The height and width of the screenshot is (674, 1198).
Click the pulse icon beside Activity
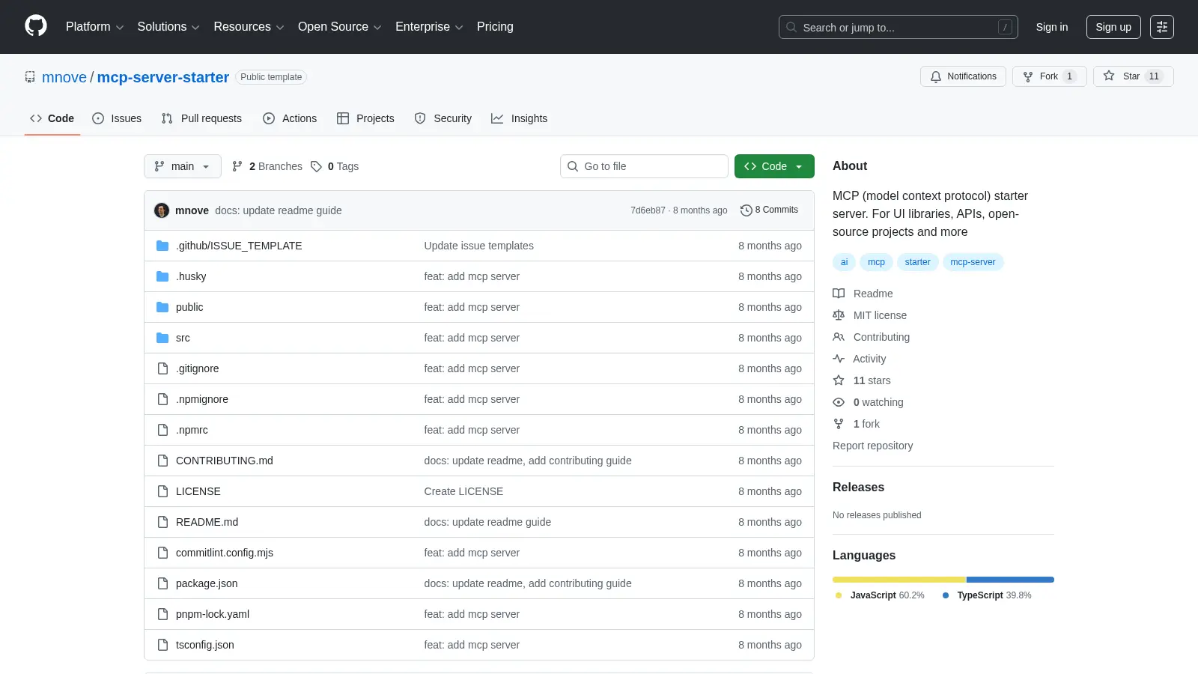pyautogui.click(x=839, y=359)
